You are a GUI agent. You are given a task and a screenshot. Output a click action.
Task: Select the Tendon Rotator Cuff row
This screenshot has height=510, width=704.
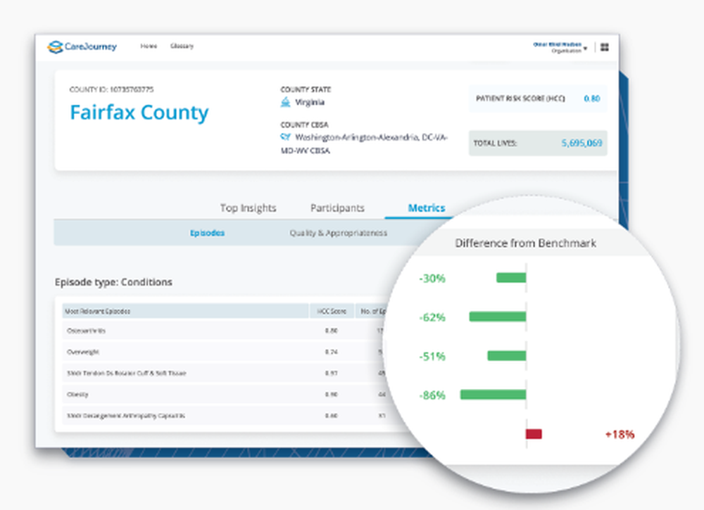coord(225,373)
